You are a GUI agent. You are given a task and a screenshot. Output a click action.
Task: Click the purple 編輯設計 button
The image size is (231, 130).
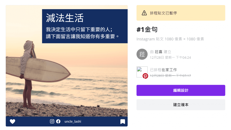click(x=181, y=90)
